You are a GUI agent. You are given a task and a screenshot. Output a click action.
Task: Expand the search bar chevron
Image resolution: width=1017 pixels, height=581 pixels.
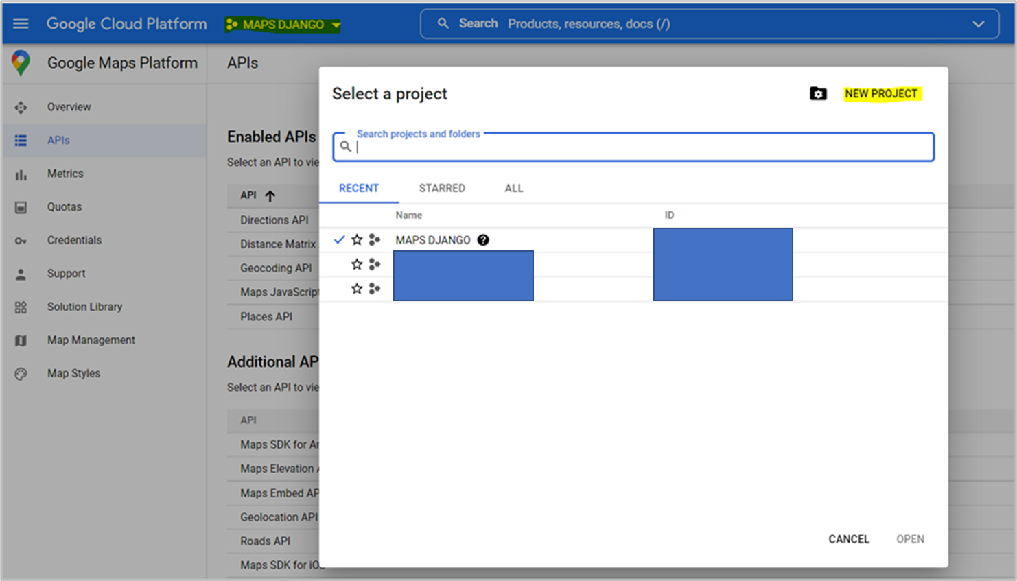[x=979, y=23]
